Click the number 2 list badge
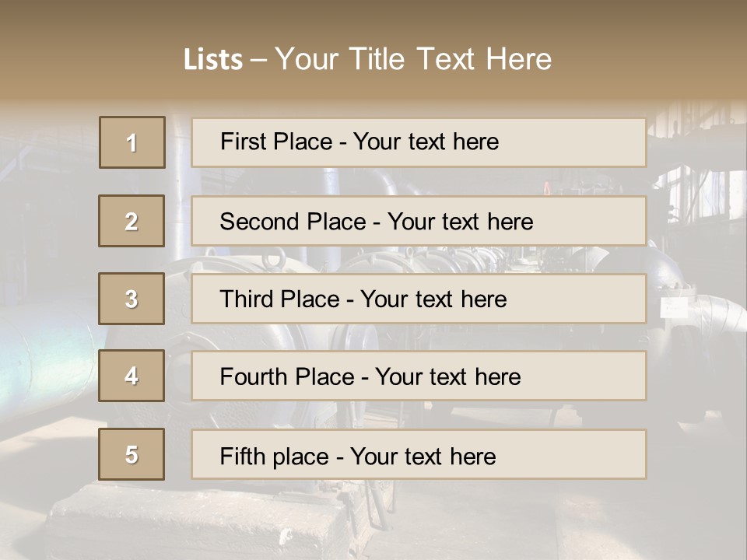This screenshot has height=560, width=747. coord(132,221)
